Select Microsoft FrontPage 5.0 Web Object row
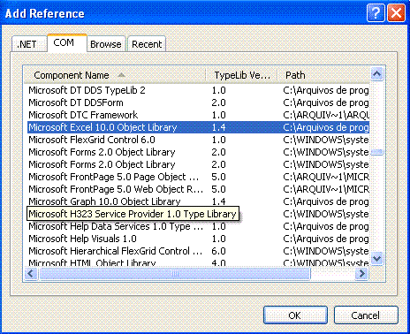This screenshot has width=410, height=334. 198,189
